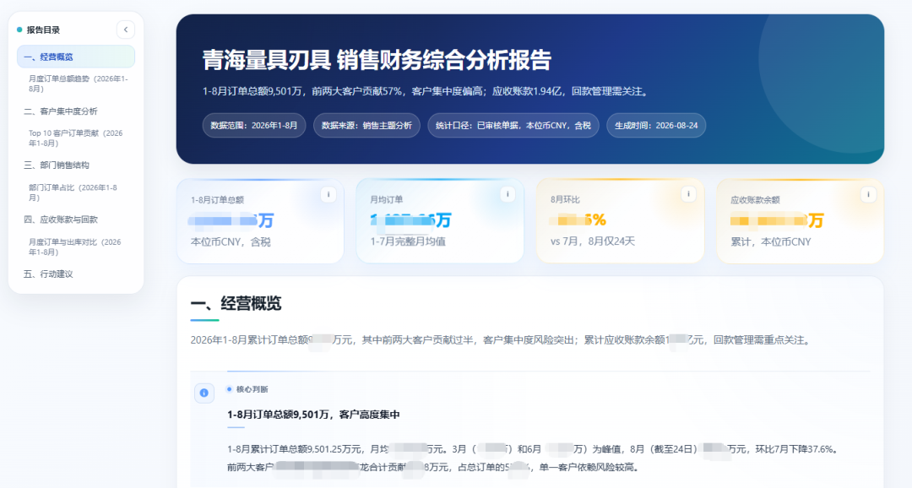Image resolution: width=912 pixels, height=488 pixels.
Task: Click the 生成时间：2026-08-24 tag
Action: pos(656,126)
